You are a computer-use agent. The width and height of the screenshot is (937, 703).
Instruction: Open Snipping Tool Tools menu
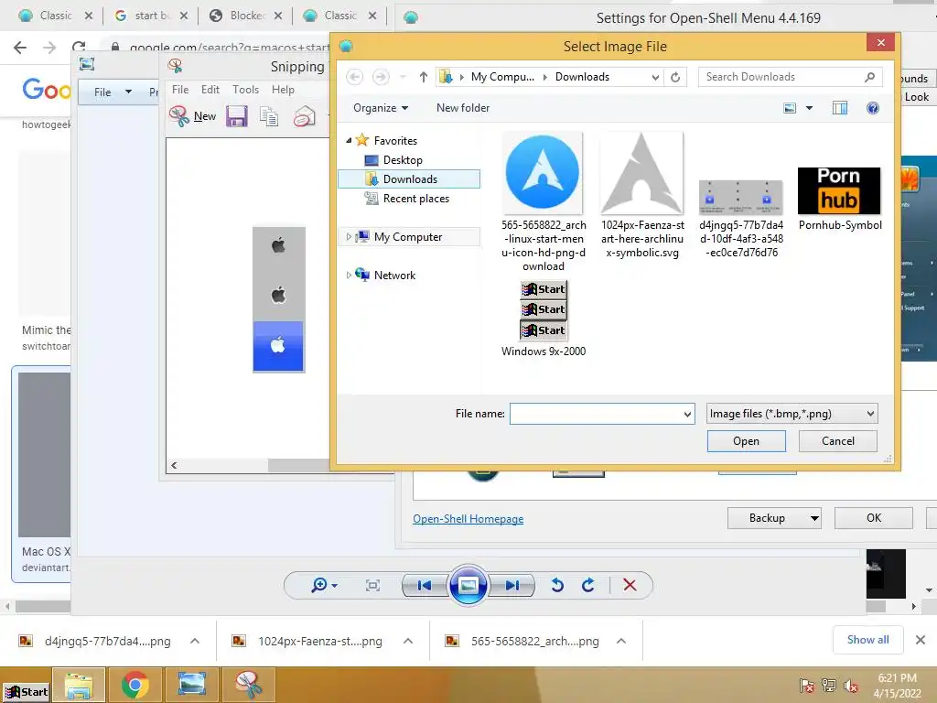(x=245, y=90)
